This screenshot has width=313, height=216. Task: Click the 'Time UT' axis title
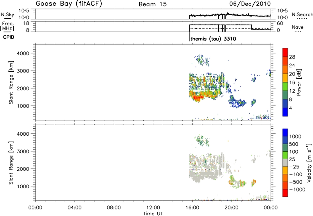[x=153, y=214]
